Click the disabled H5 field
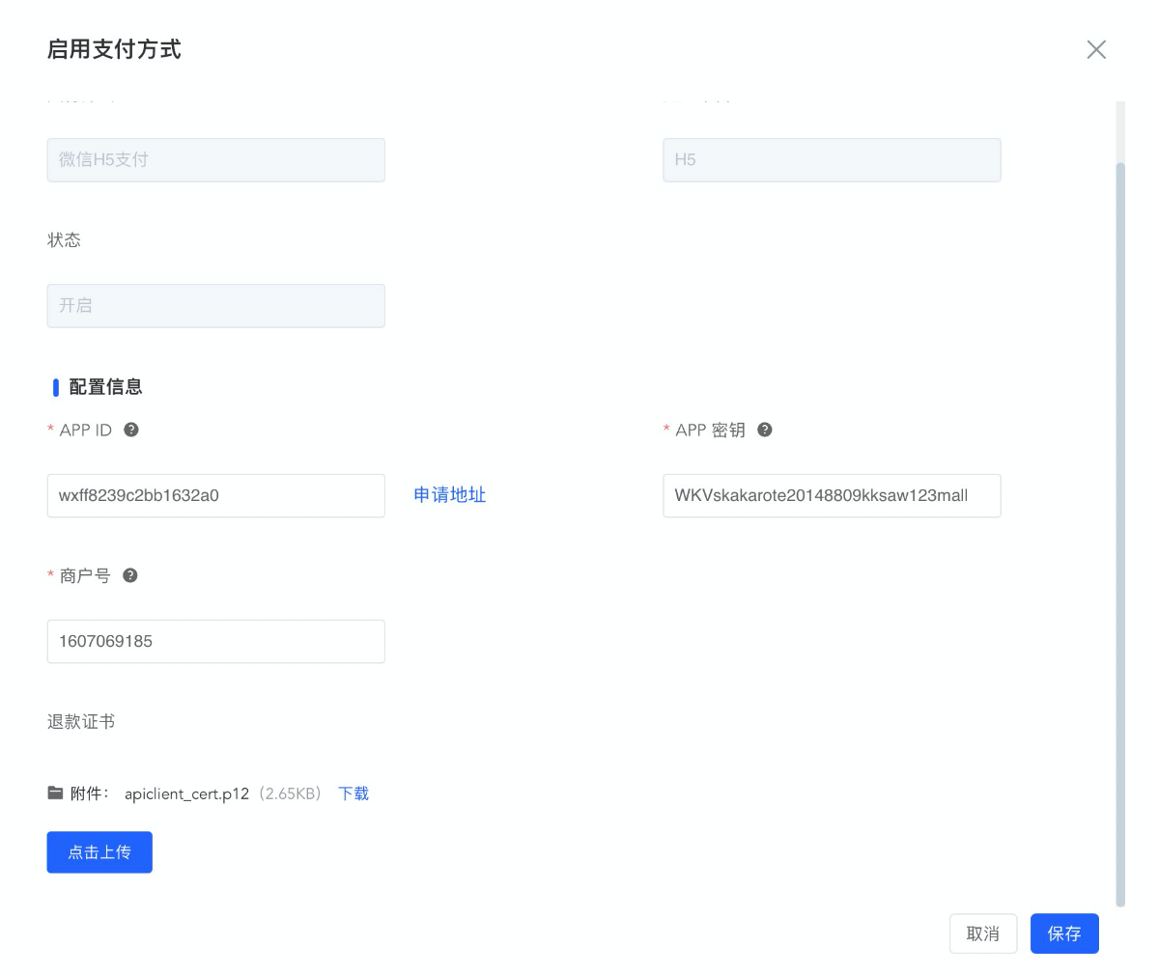Viewport: 1159px width, 974px height. tap(831, 159)
